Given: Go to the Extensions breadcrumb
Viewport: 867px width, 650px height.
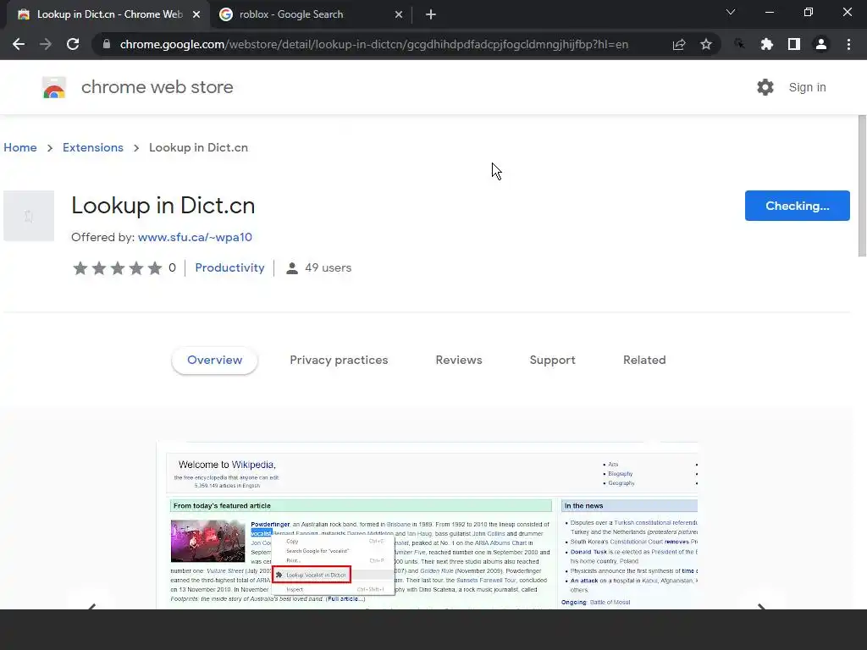Looking at the screenshot, I should (93, 147).
